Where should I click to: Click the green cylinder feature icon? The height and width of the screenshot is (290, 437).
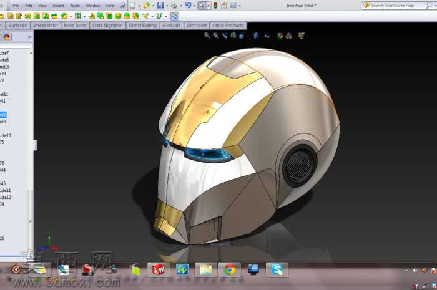pos(118,16)
